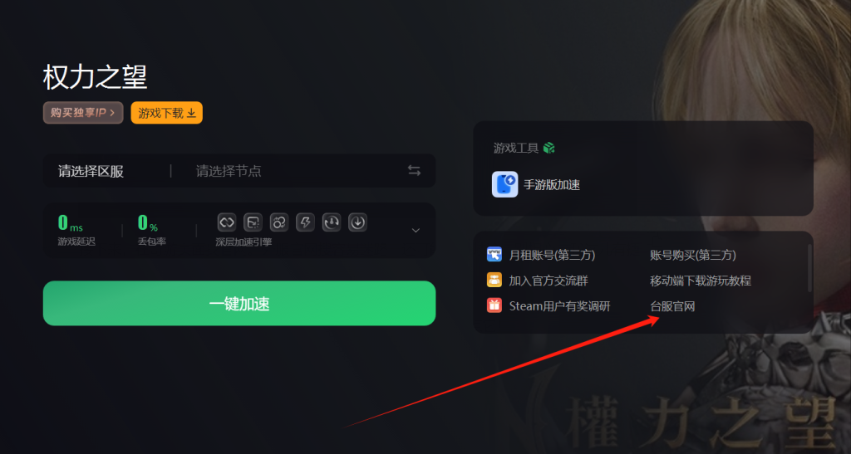851x454 pixels.
Task: Click the chain-link acceleration engine icon
Action: pyautogui.click(x=227, y=222)
